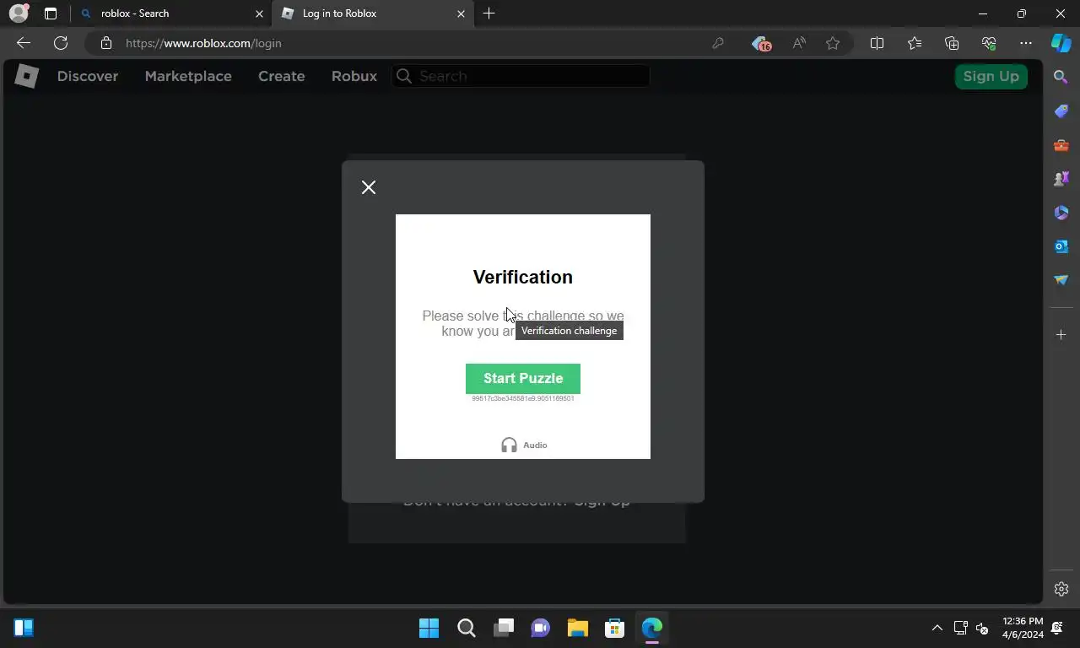Viewport: 1080px width, 648px height.
Task: Open sidebar Outlook icon
Action: tap(1061, 246)
